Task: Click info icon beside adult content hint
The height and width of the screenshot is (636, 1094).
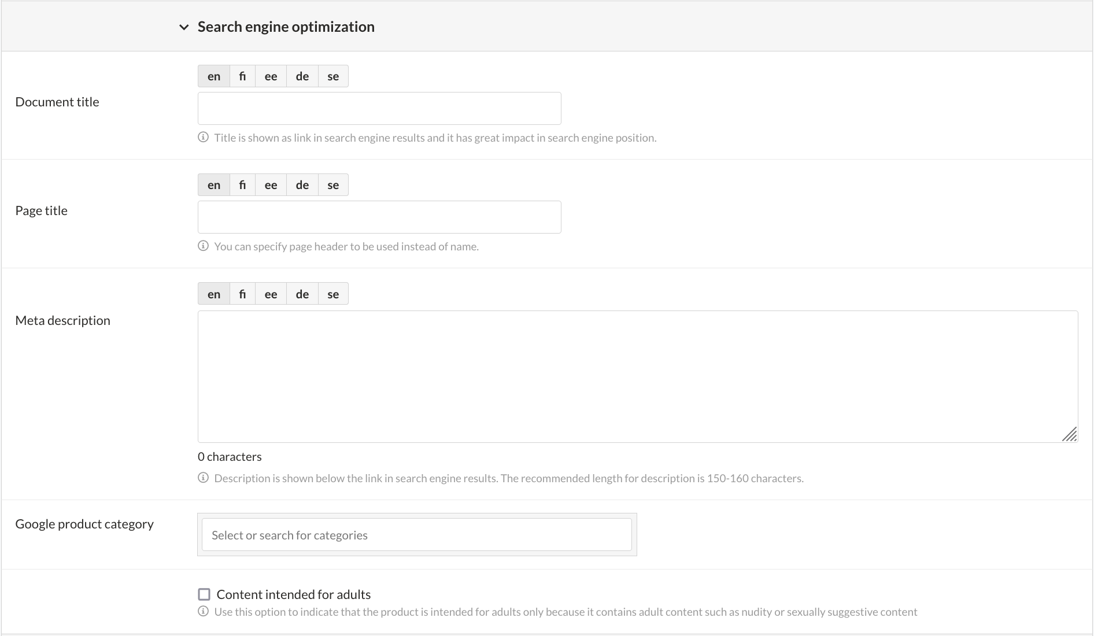Action: [203, 611]
